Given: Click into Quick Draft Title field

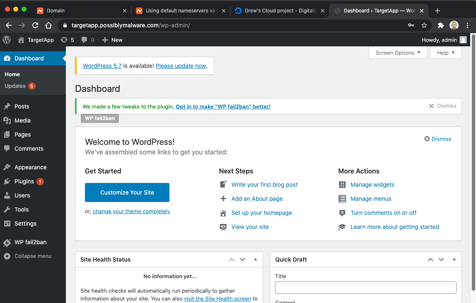Looking at the screenshot, I should pyautogui.click(x=365, y=288).
